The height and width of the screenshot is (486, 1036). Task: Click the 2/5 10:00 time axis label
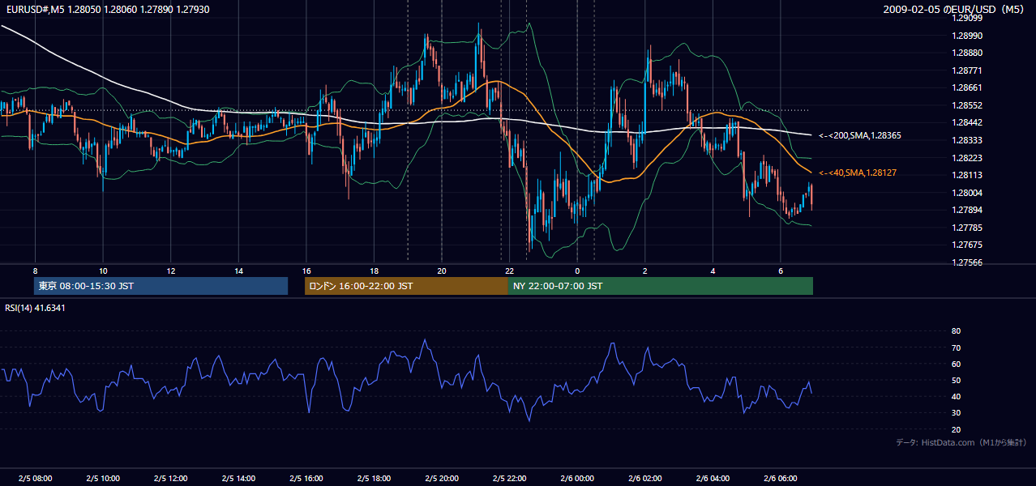point(103,479)
